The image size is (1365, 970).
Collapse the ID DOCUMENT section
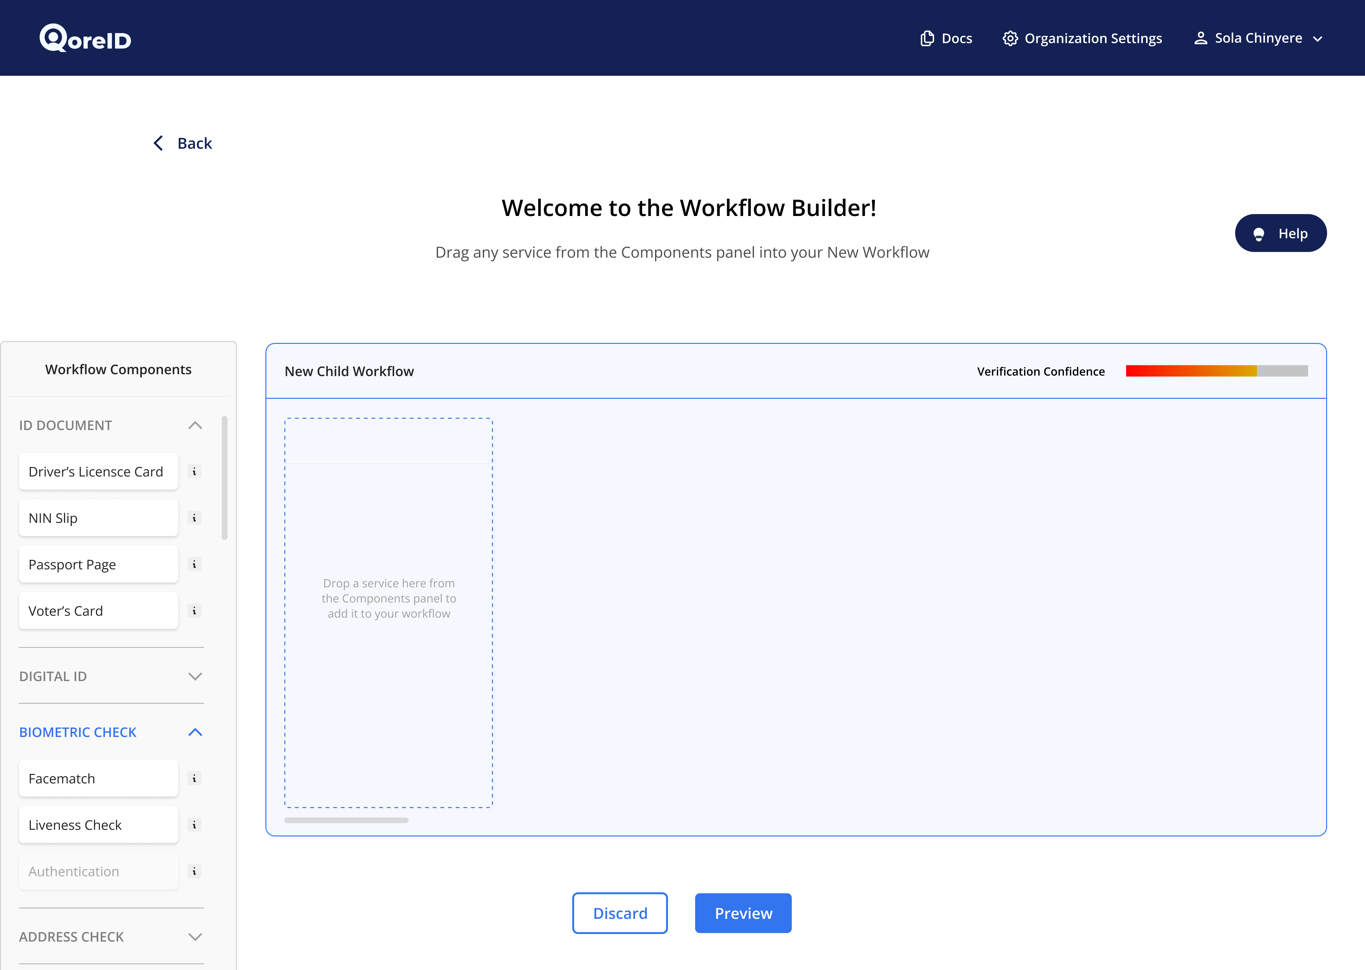(195, 425)
